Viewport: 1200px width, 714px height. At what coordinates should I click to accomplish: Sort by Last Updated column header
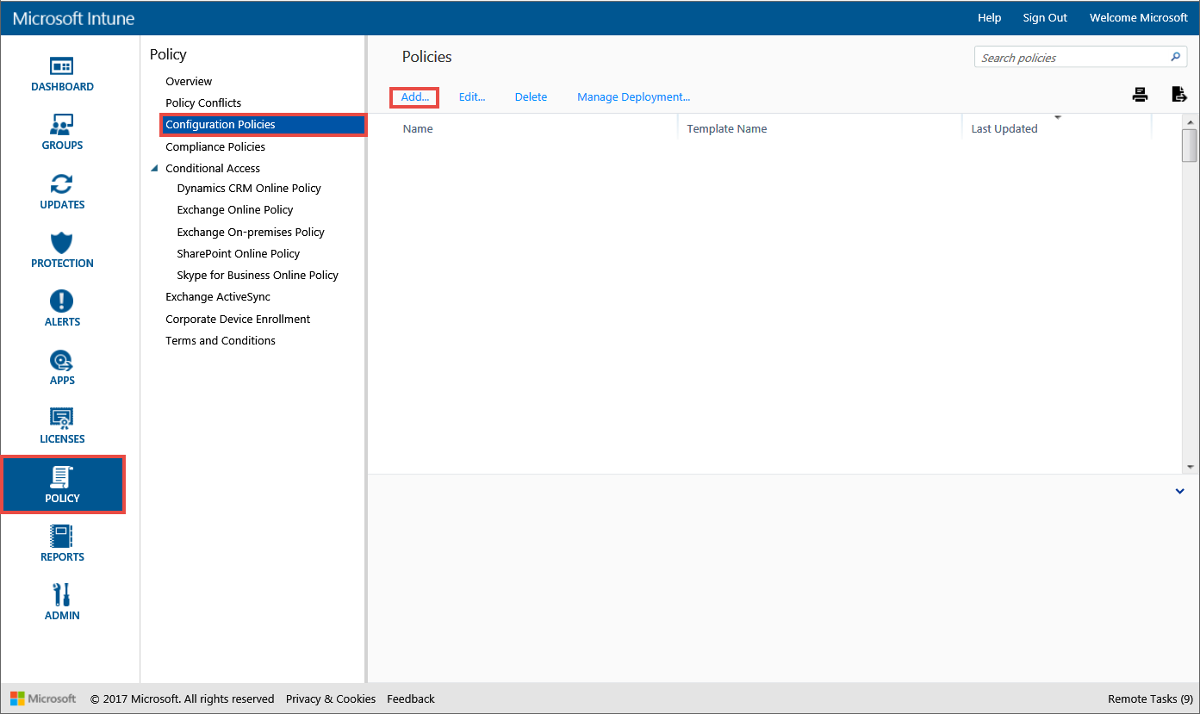click(1004, 129)
